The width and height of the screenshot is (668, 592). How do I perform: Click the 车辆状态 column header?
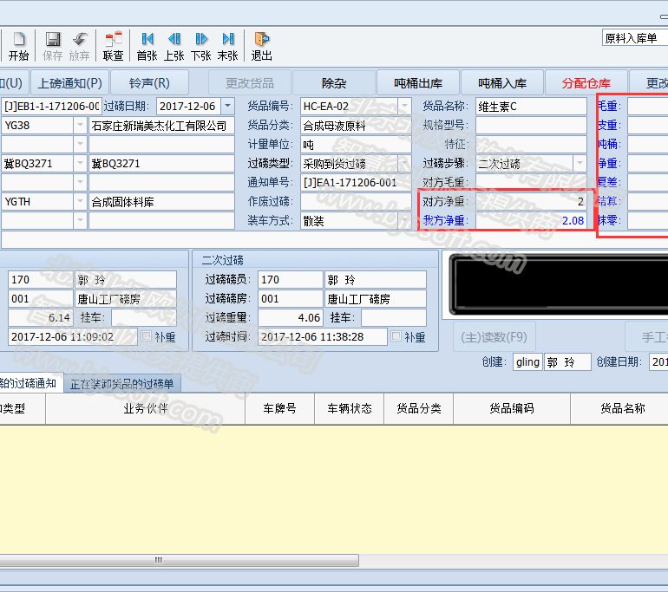[x=350, y=408]
